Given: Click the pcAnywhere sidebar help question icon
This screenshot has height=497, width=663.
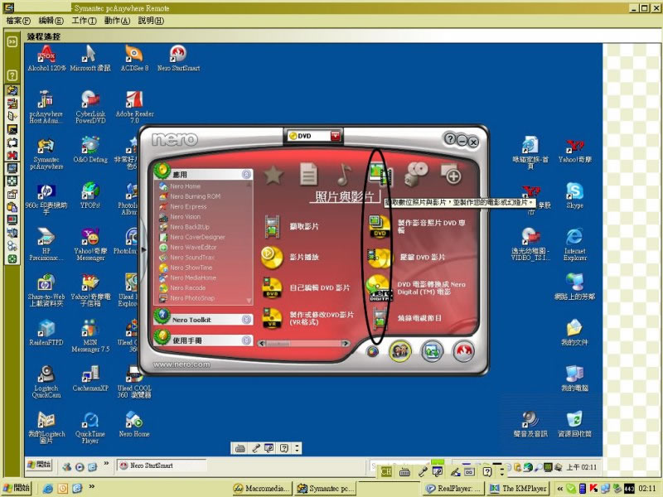Looking at the screenshot, I should 12,75.
